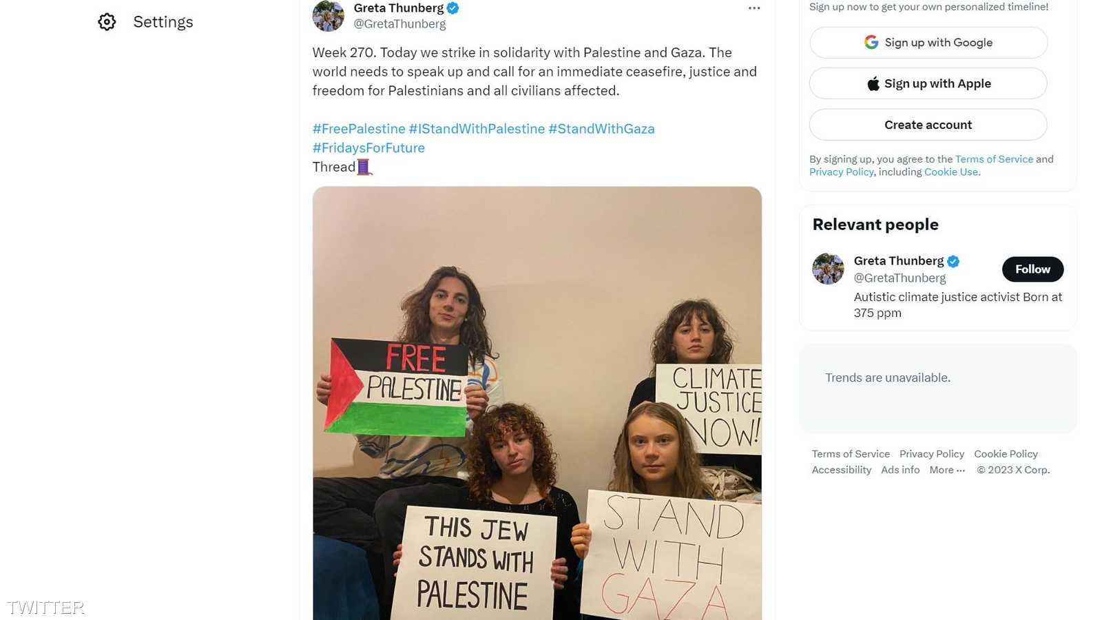Screen dimensions: 1102x620
Task: Open the Settings gear icon
Action: [107, 22]
